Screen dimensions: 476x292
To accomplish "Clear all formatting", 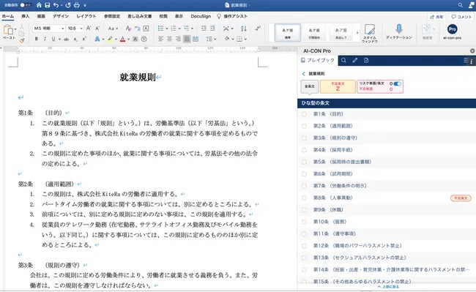I will (128, 29).
